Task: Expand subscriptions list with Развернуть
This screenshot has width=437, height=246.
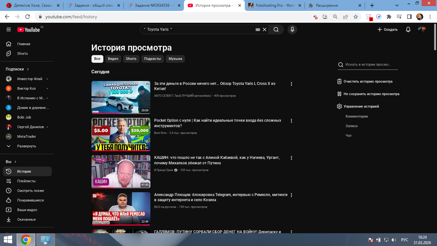Action: tap(27, 146)
